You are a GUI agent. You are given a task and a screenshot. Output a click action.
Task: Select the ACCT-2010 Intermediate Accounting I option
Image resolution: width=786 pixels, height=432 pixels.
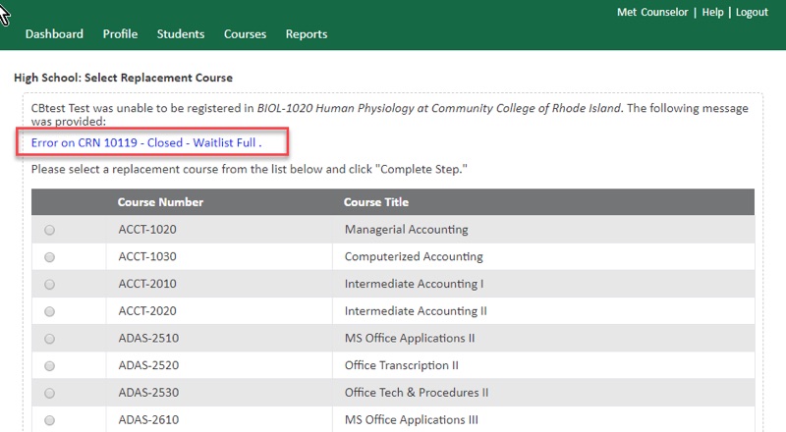[x=50, y=284]
